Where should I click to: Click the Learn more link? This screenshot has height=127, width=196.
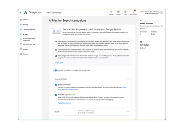pos(59,63)
